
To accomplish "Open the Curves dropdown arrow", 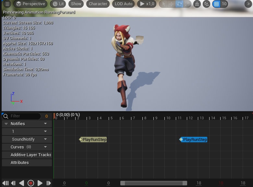I will (45, 147).
